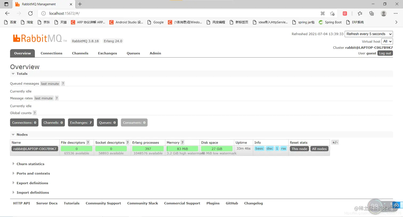Click Exchanges: 7 count button
This screenshot has height=217, width=403.
(x=81, y=123)
